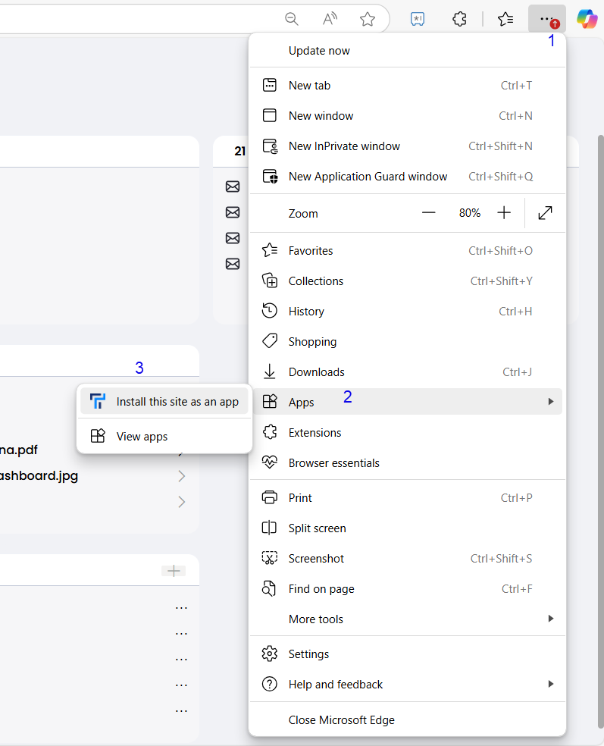Click the 80% zoom value
Image resolution: width=604 pixels, height=746 pixels.
click(x=470, y=213)
